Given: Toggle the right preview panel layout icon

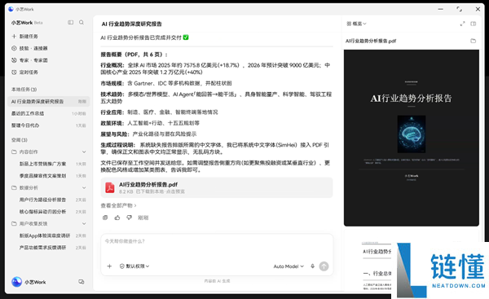Looking at the screenshot, I should coord(474,24).
